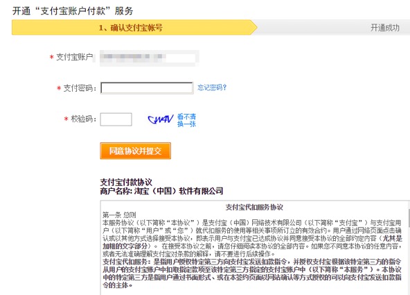Click the 支付宝账户 field label
Screen dimensions: 410x295
pos(75,57)
